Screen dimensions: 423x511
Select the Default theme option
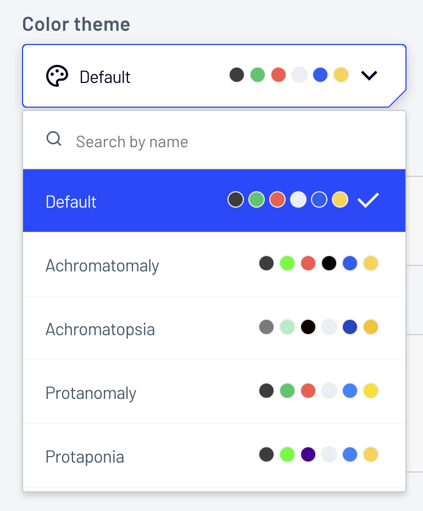71,202
